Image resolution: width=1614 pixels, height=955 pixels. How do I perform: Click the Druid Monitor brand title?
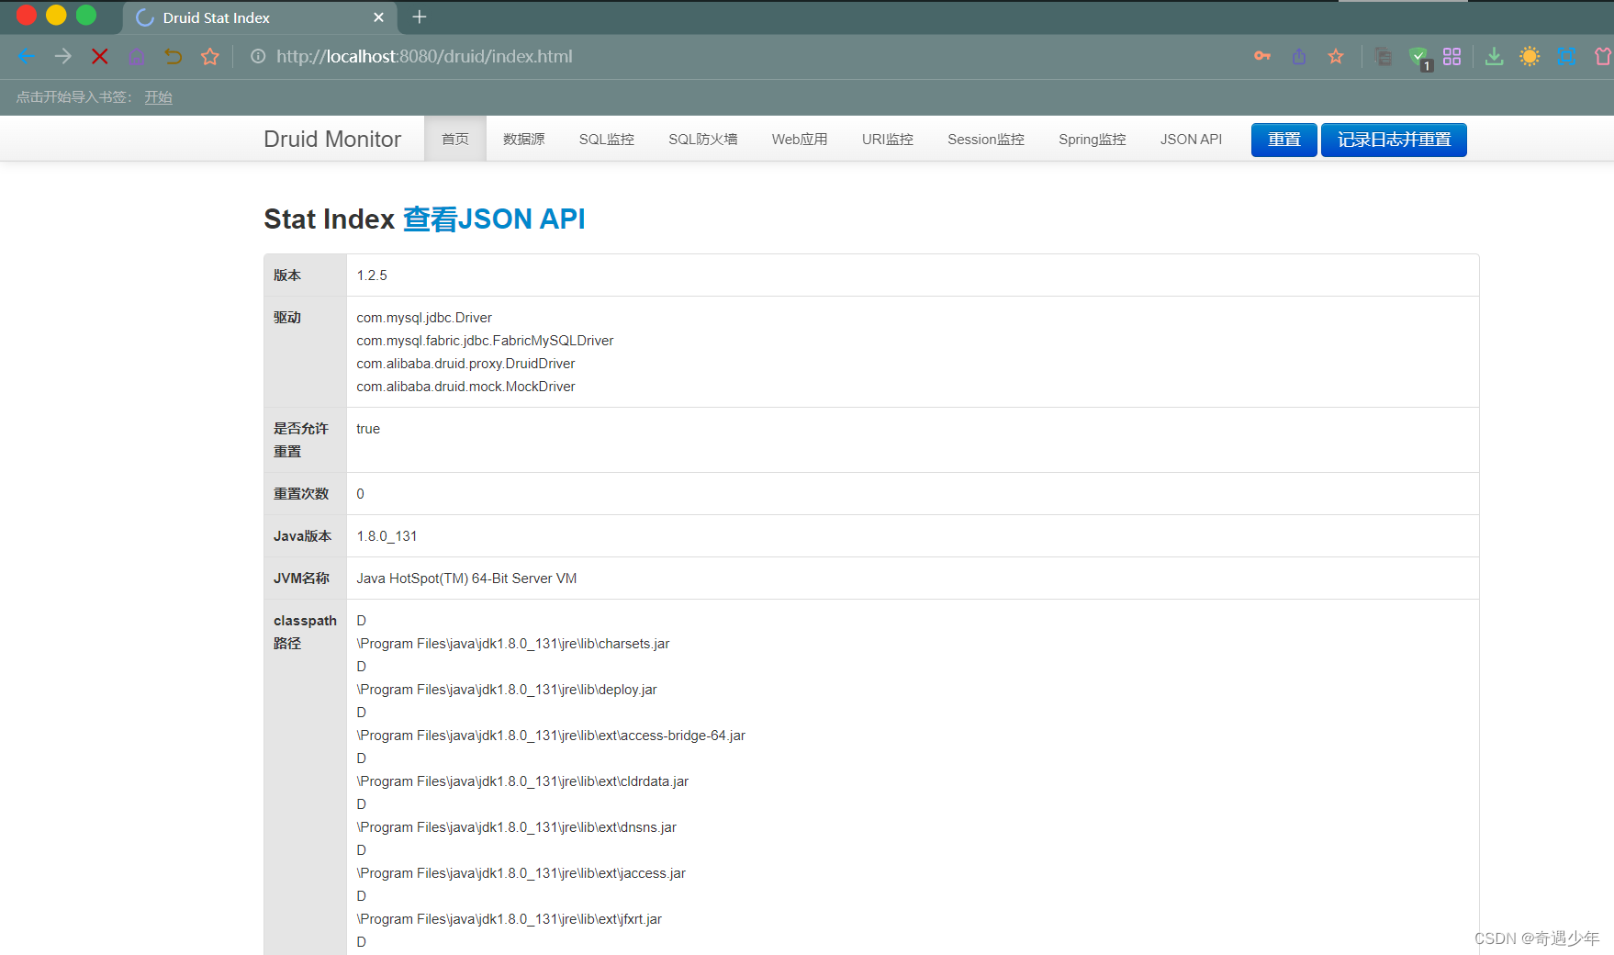(x=332, y=139)
